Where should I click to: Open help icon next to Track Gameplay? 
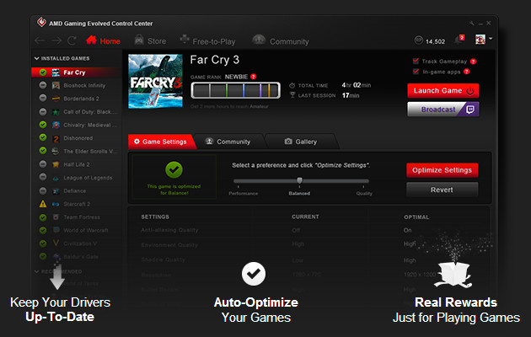point(474,62)
